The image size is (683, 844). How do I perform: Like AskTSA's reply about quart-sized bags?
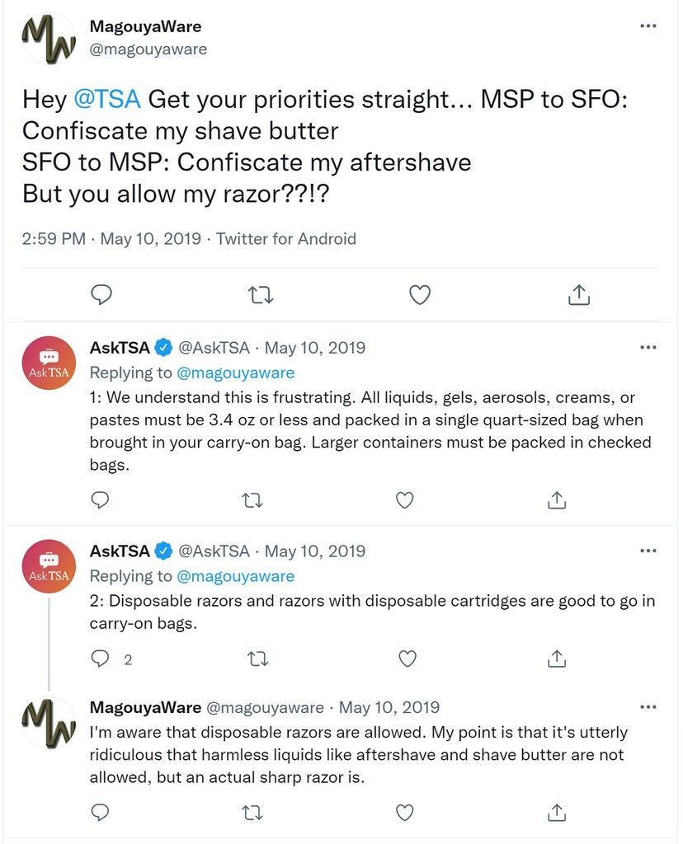(405, 499)
